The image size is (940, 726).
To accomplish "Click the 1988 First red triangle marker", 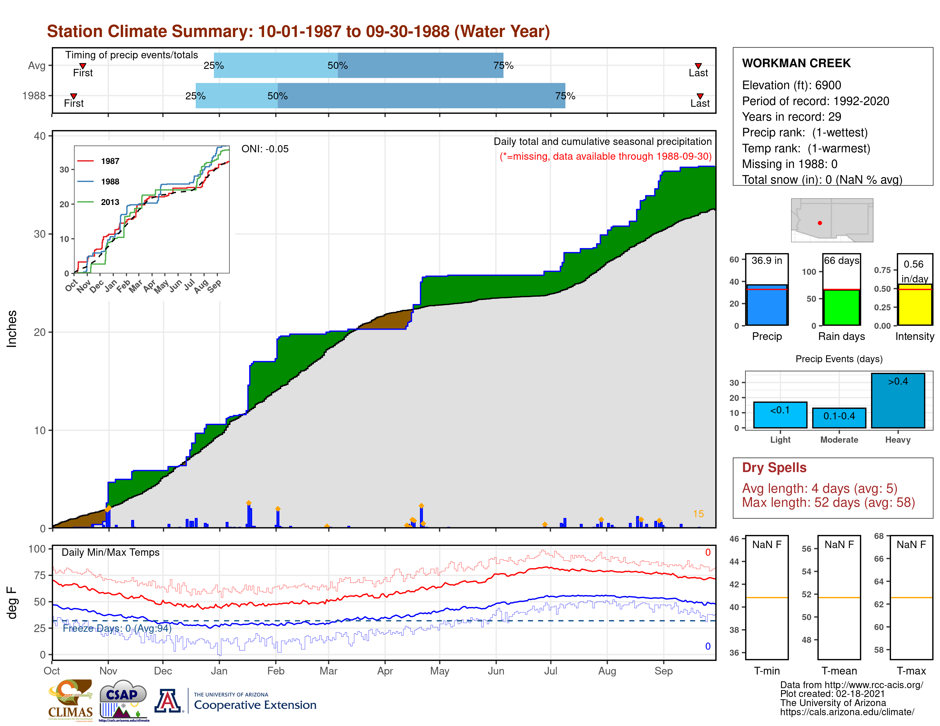I will pos(73,96).
